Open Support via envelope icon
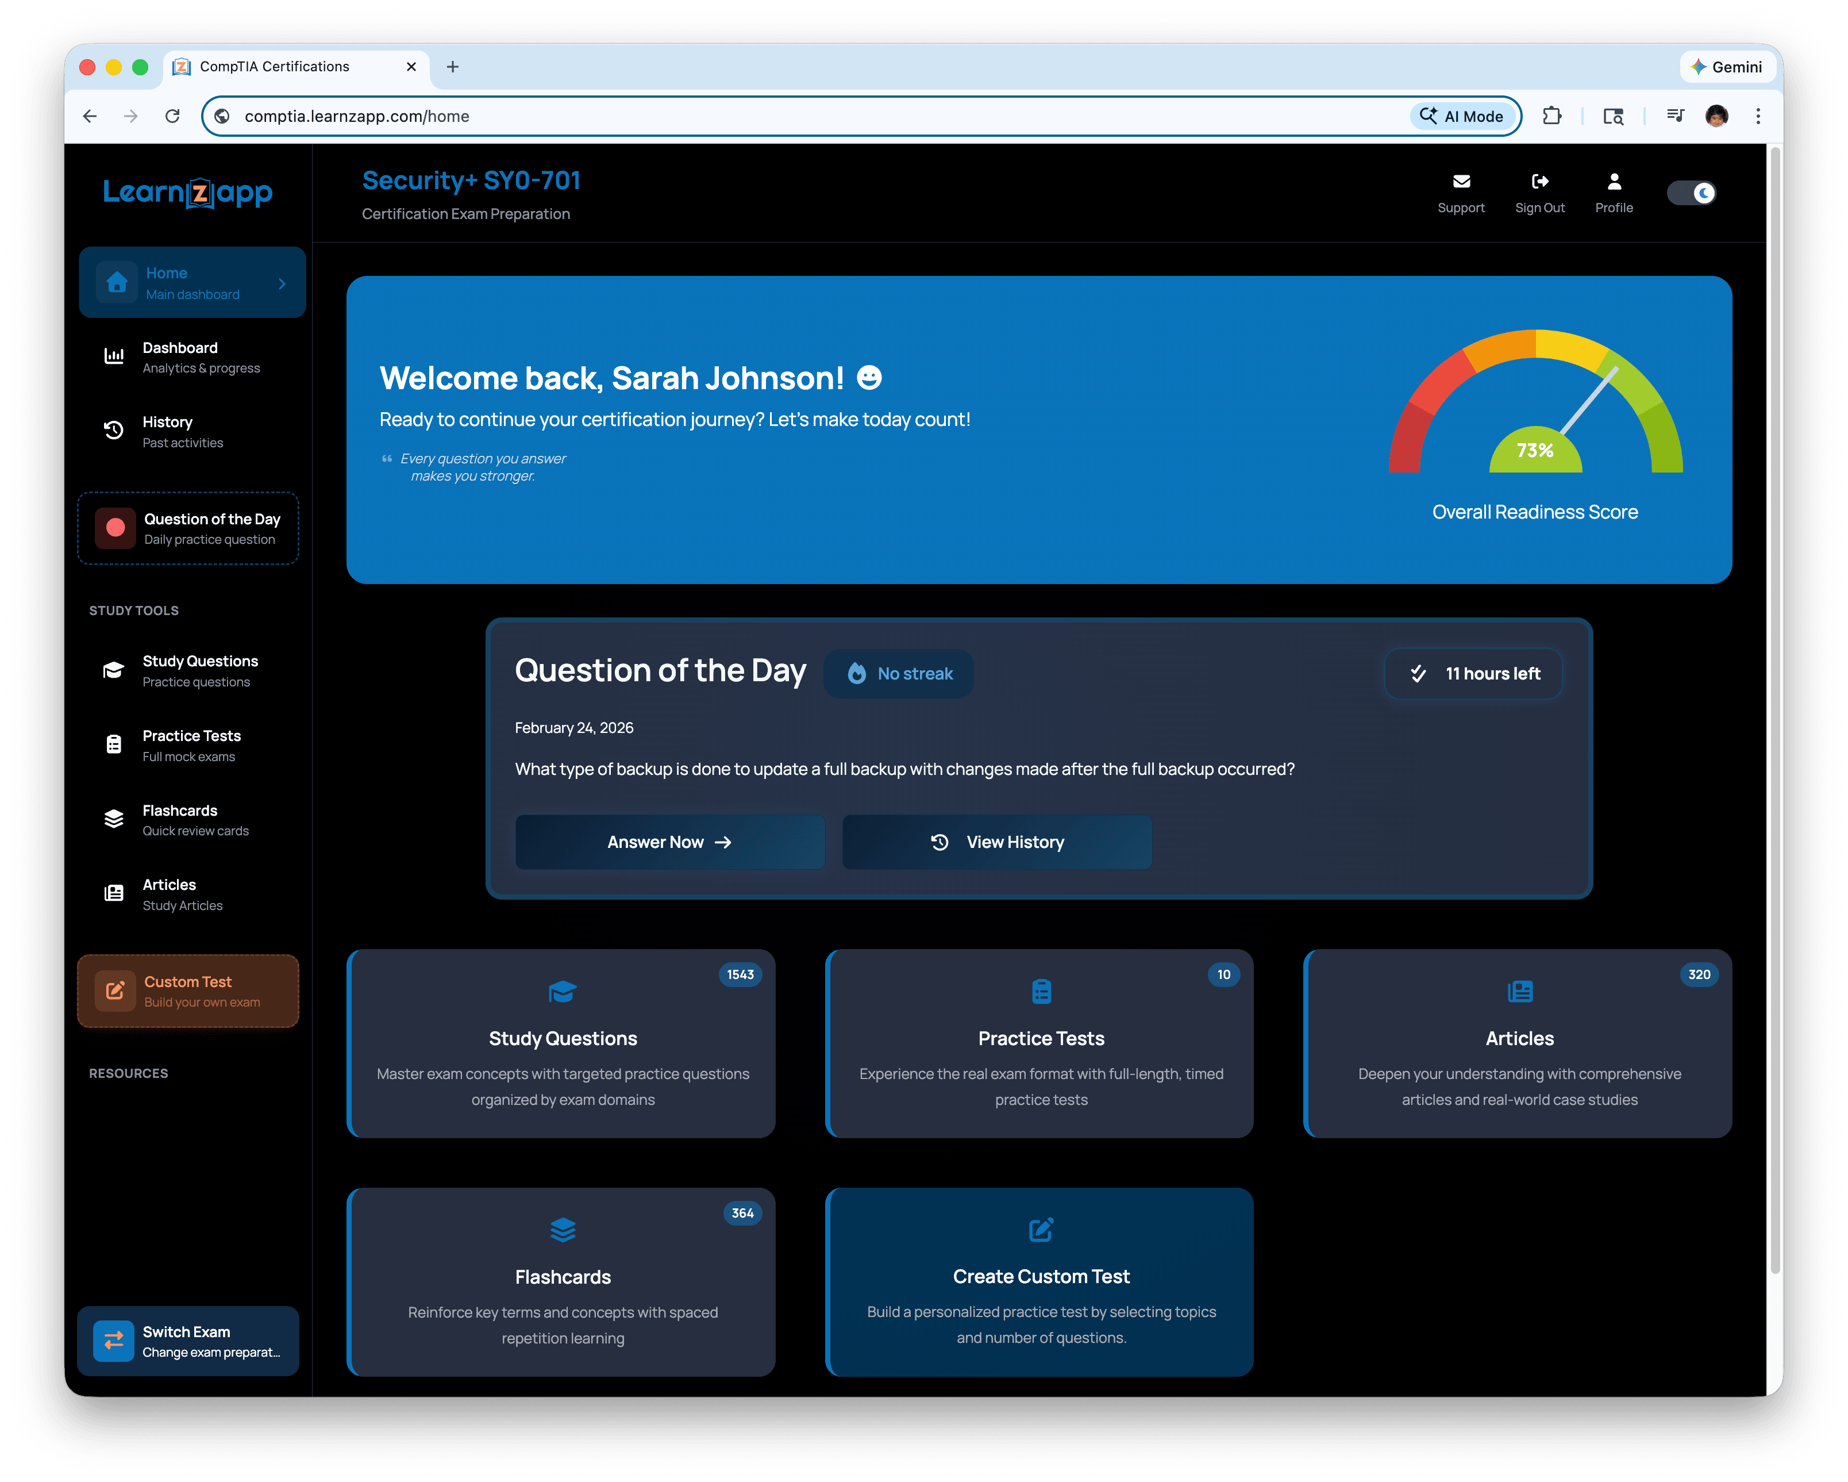 click(x=1461, y=182)
